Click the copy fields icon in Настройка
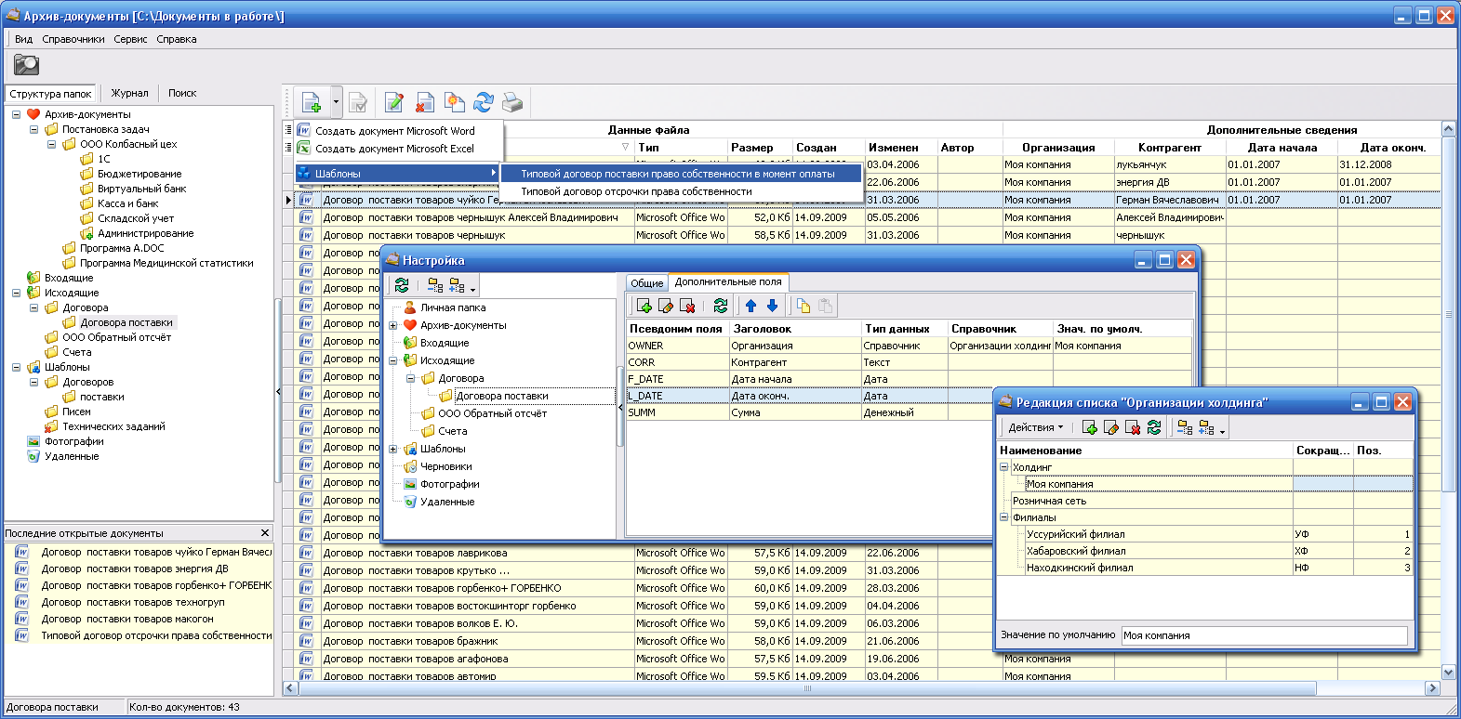Screen dimensions: 1461x719 [x=804, y=306]
